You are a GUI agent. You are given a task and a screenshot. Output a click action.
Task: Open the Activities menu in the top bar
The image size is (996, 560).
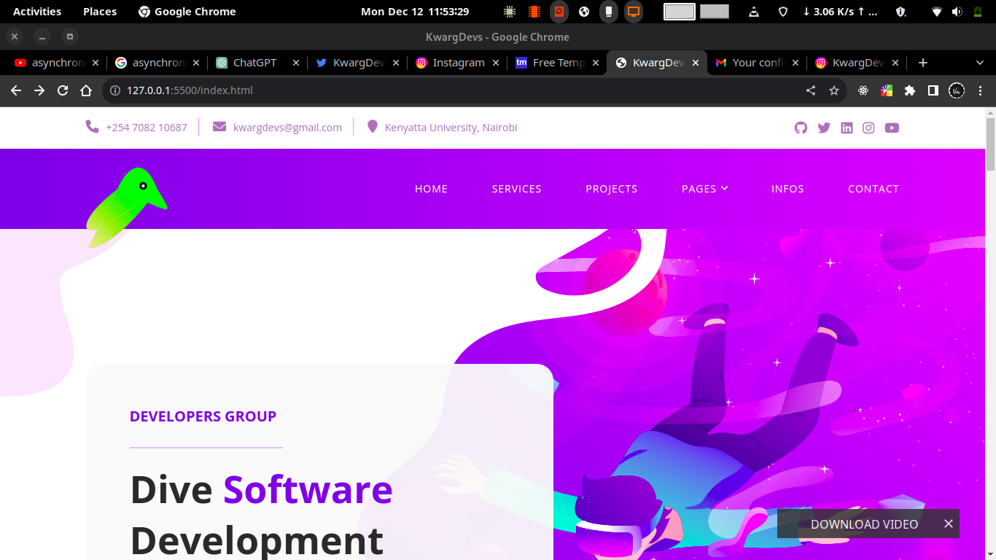(x=36, y=11)
